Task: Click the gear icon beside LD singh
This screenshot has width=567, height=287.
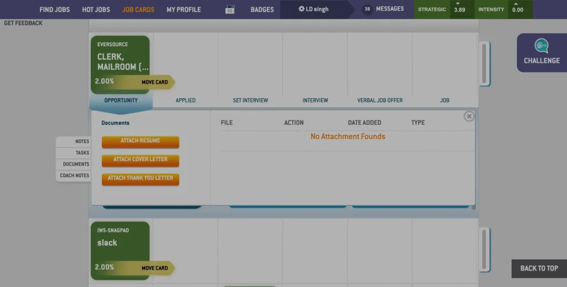Action: 301,9
